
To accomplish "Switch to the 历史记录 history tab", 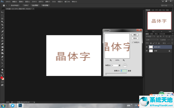I will 162,34.
